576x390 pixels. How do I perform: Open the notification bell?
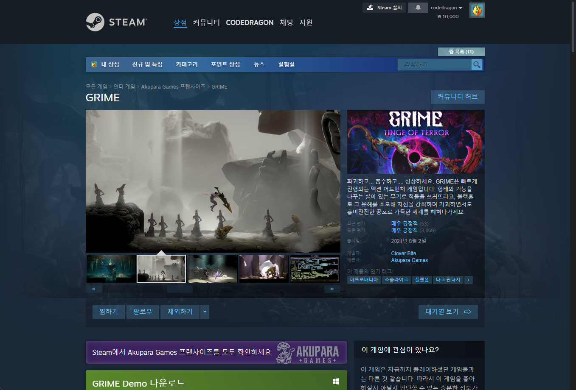tap(418, 8)
